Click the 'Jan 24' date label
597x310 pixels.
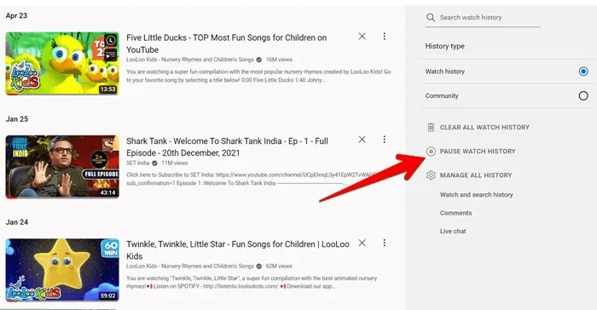(17, 222)
